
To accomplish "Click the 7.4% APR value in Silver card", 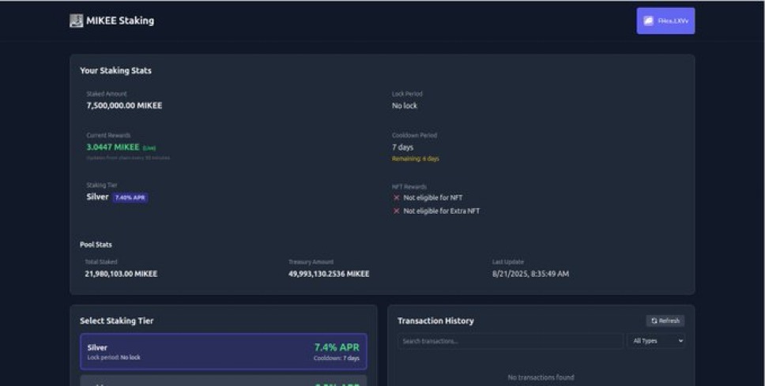I will coord(337,347).
